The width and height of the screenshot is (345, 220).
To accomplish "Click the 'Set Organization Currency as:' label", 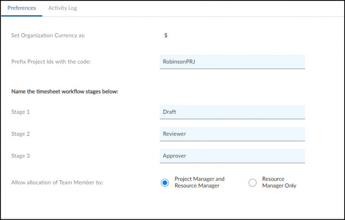I will pos(48,36).
